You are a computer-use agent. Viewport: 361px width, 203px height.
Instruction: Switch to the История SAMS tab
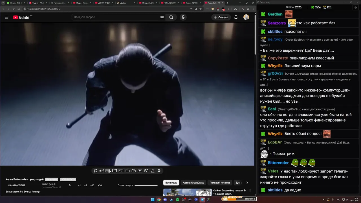point(148,3)
